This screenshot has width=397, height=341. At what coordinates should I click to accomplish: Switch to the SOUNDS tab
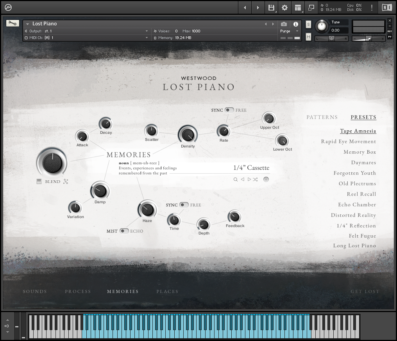(x=35, y=291)
